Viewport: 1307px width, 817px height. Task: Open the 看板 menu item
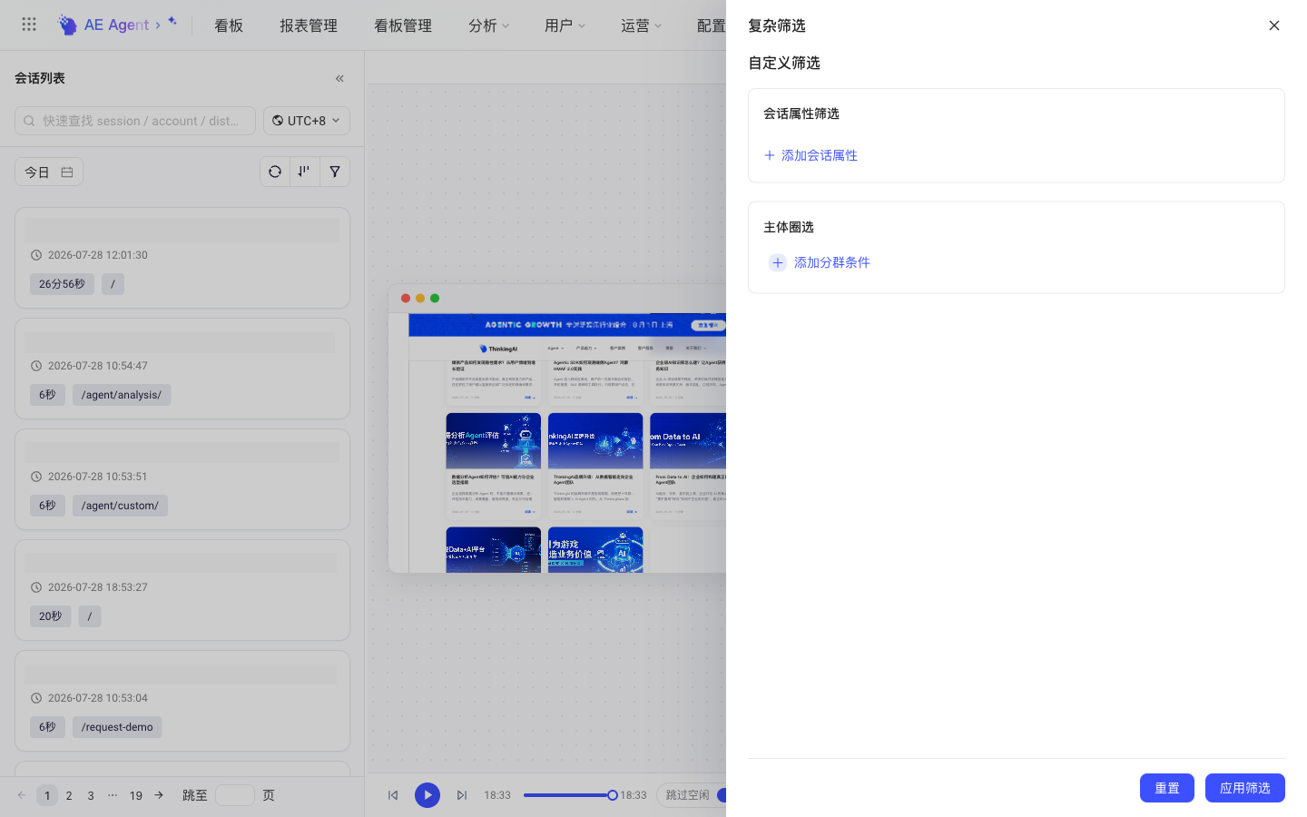pyautogui.click(x=229, y=25)
